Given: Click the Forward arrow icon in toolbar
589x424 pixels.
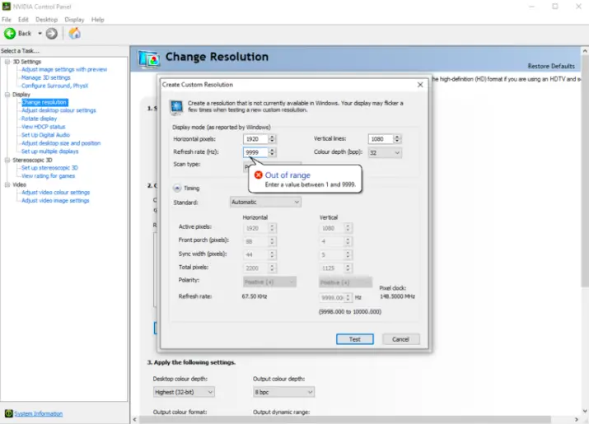Looking at the screenshot, I should coord(52,34).
